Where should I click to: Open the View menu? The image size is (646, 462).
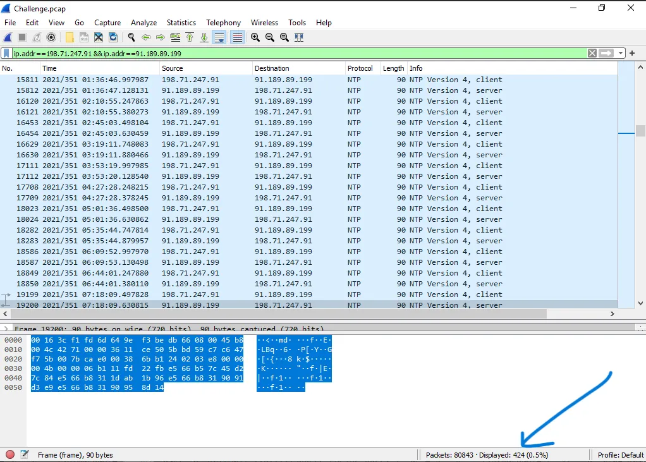(x=56, y=23)
